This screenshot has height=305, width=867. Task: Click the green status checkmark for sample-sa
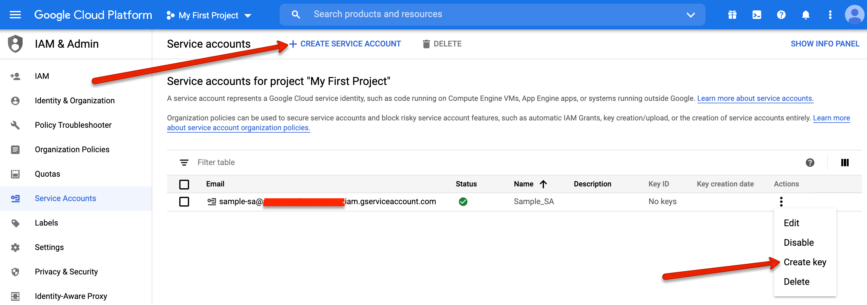click(463, 202)
